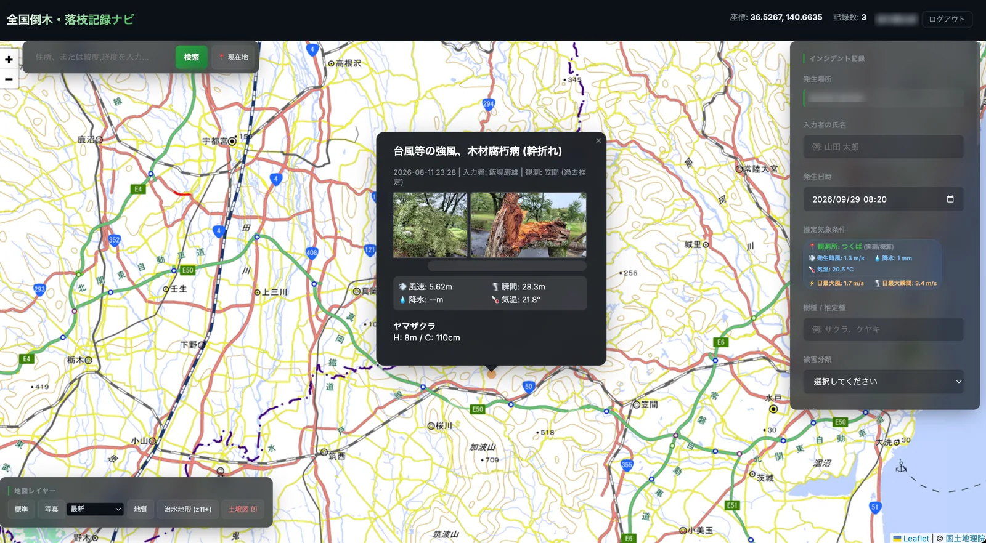Screen dimensions: 986x543
Task: Open the broken trunk photo thumbnail
Action: (x=528, y=225)
